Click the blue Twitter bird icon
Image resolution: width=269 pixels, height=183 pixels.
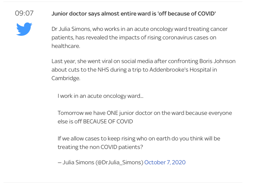click(x=24, y=29)
